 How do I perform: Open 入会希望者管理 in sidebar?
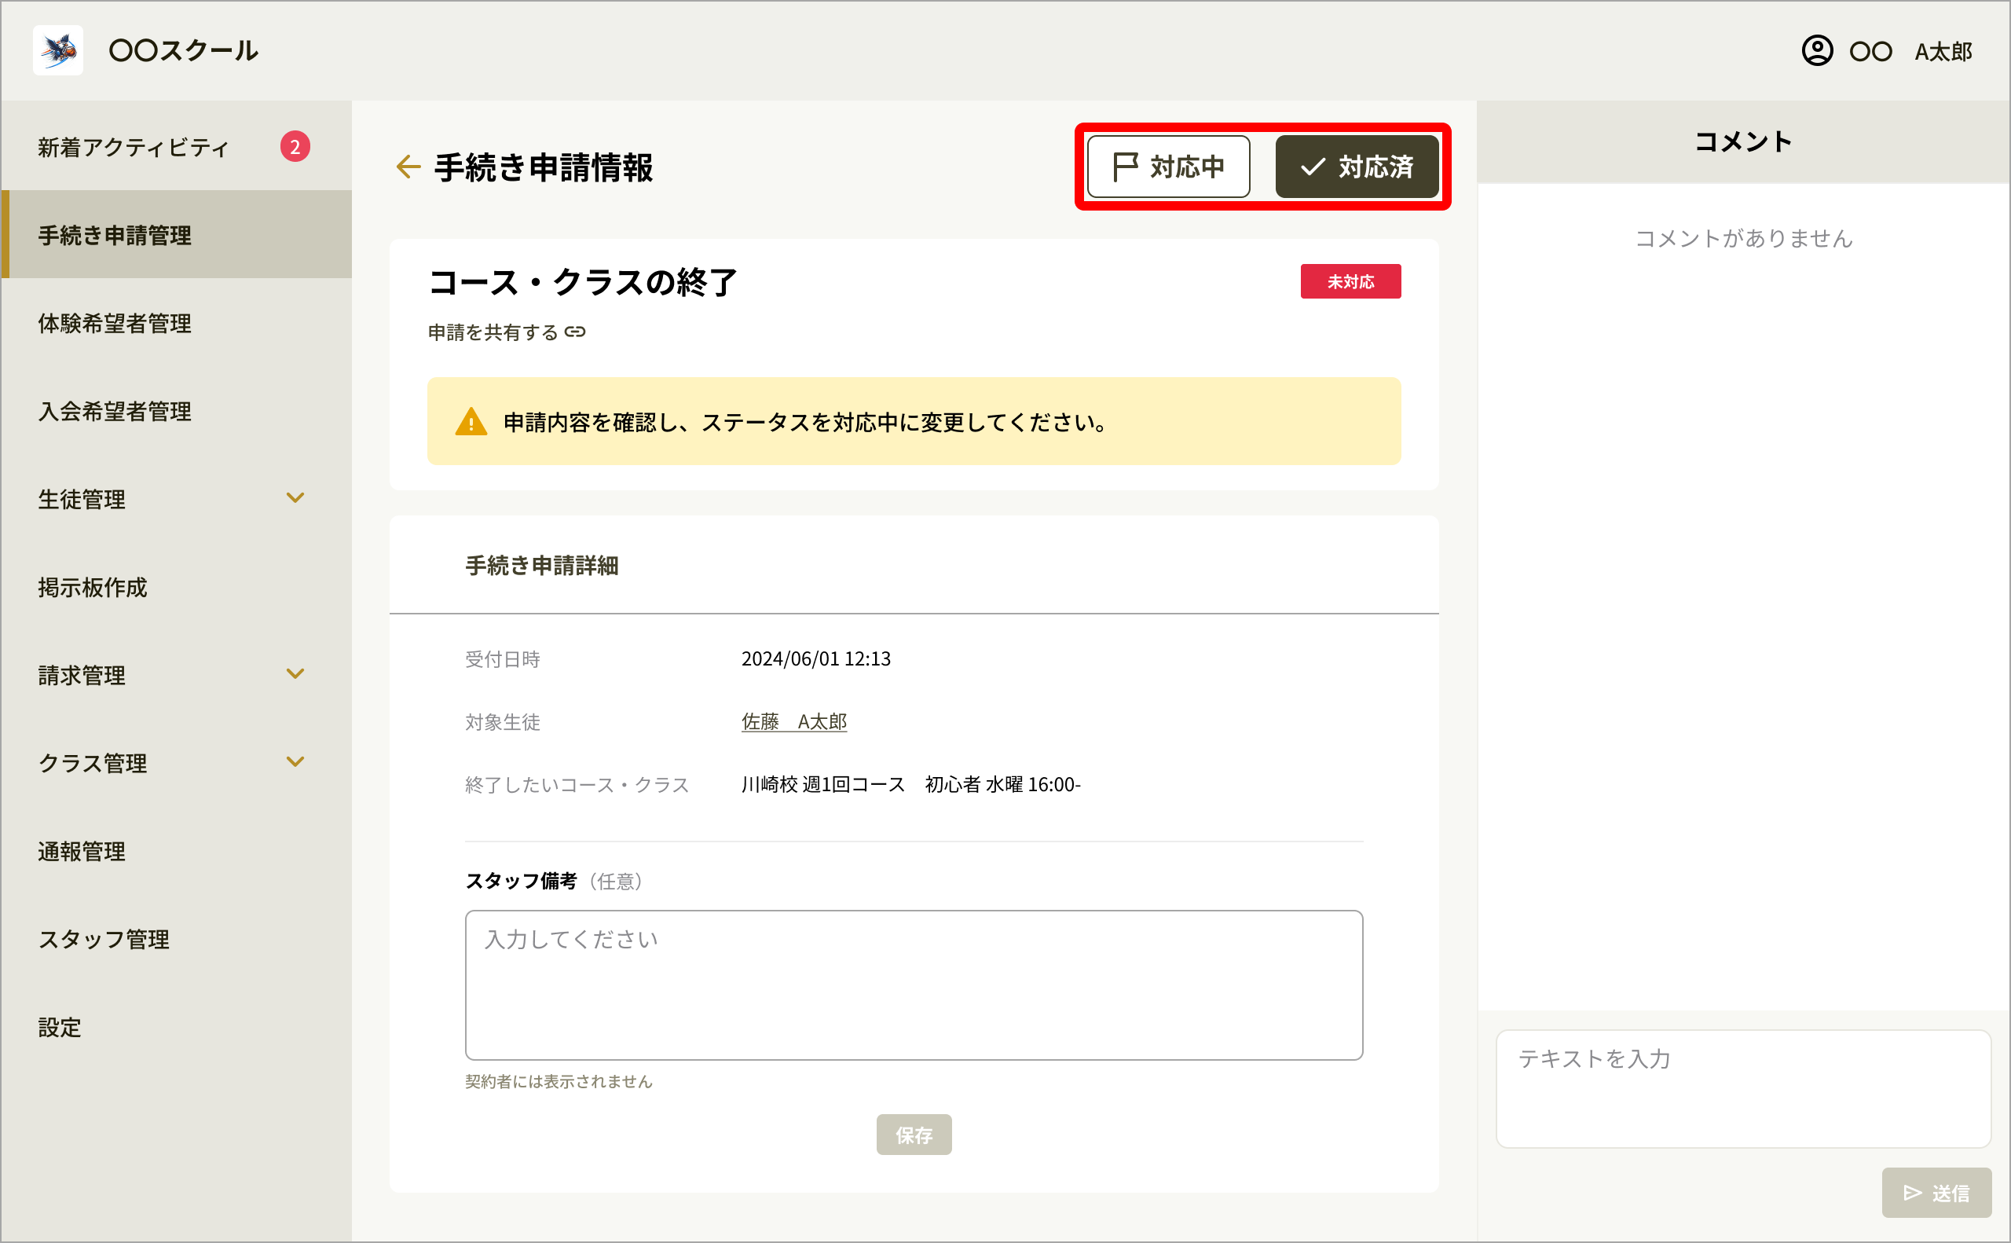click(177, 410)
